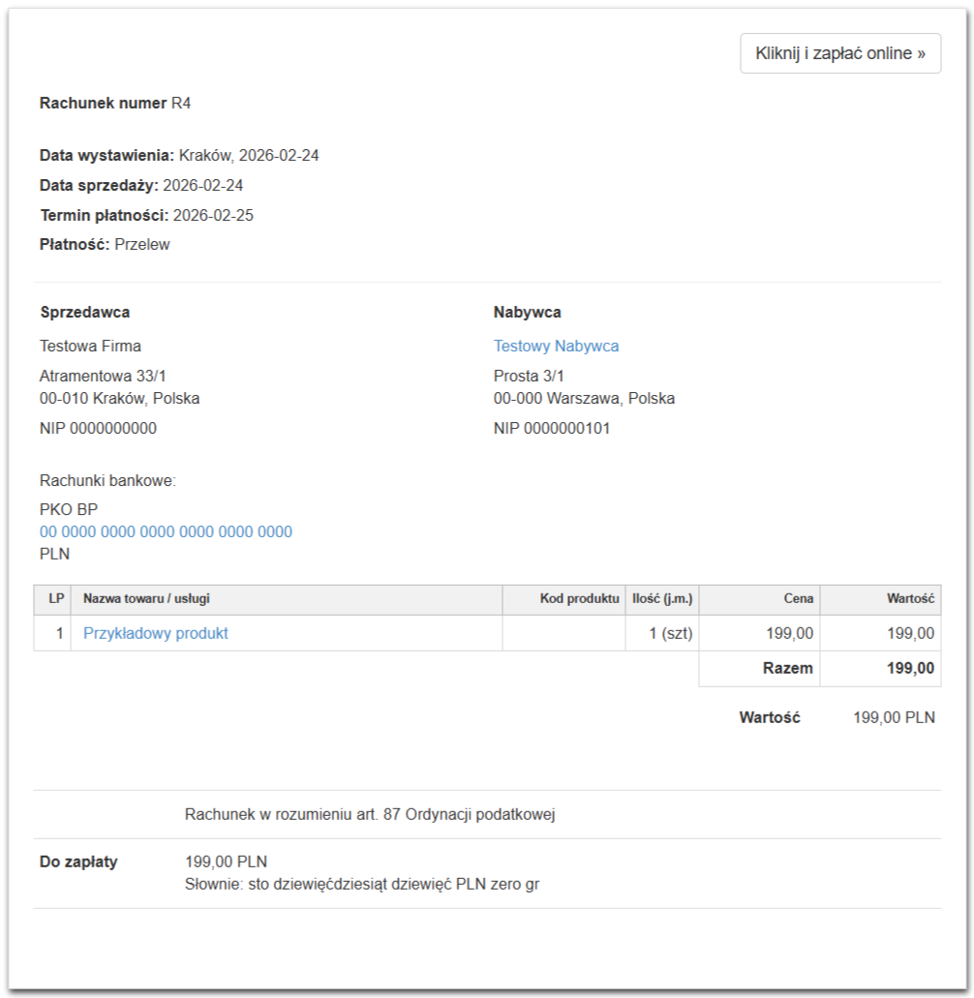The image size is (974, 998).
Task: Click the 'Do zapłaty' label
Action: [78, 862]
